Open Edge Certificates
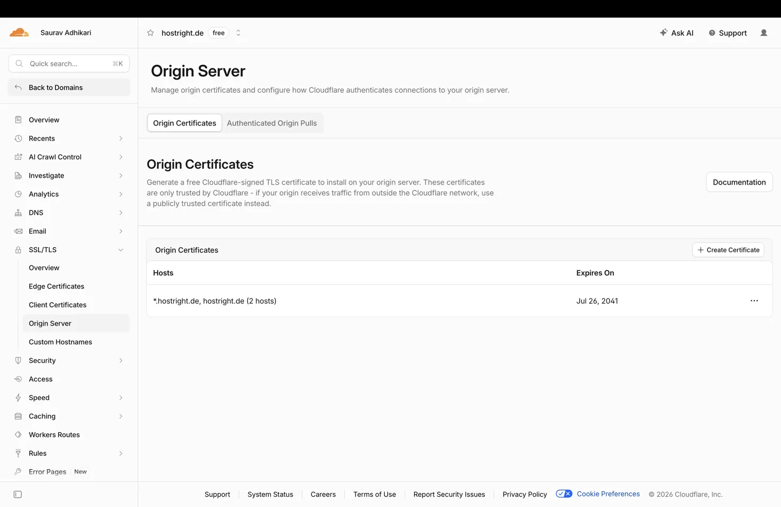 (56, 286)
